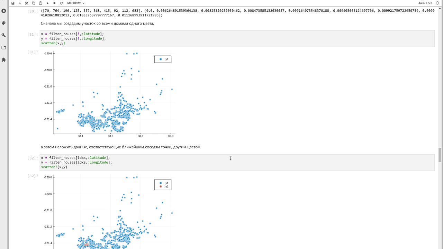Open the Markdown cell type dropdown
443x249 pixels.
tap(76, 3)
